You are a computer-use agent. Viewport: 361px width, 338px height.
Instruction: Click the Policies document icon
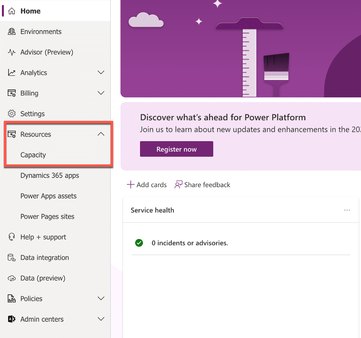[x=12, y=299]
